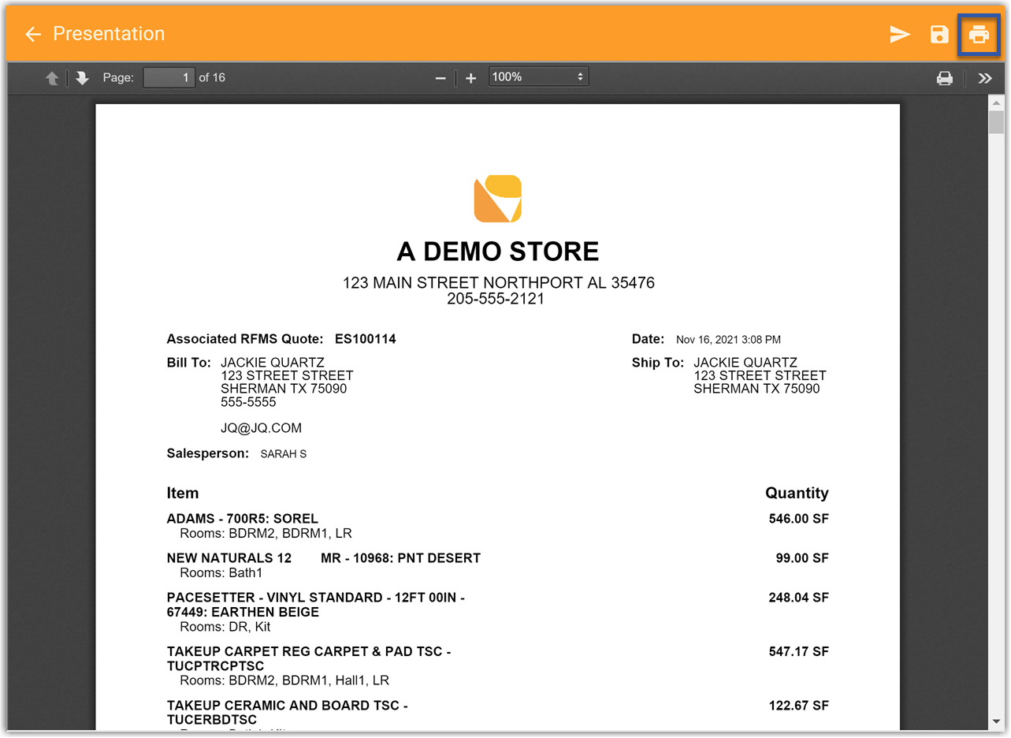This screenshot has height=738, width=1011.
Task: Go to the next page in the PDF viewer
Action: point(82,78)
